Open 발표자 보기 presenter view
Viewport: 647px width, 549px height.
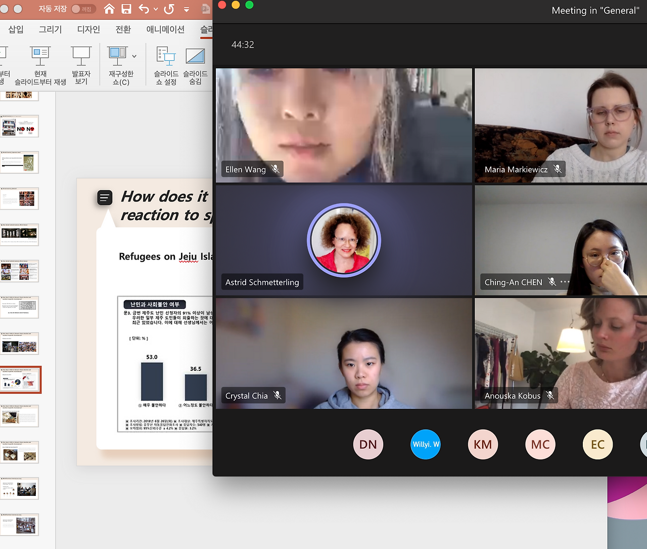pyautogui.click(x=81, y=65)
